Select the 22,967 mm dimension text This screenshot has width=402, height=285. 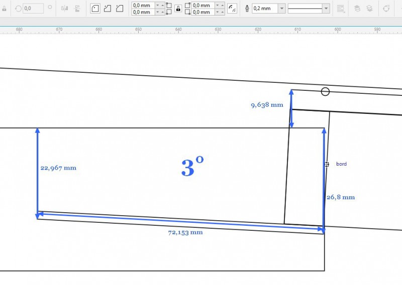pyautogui.click(x=58, y=168)
